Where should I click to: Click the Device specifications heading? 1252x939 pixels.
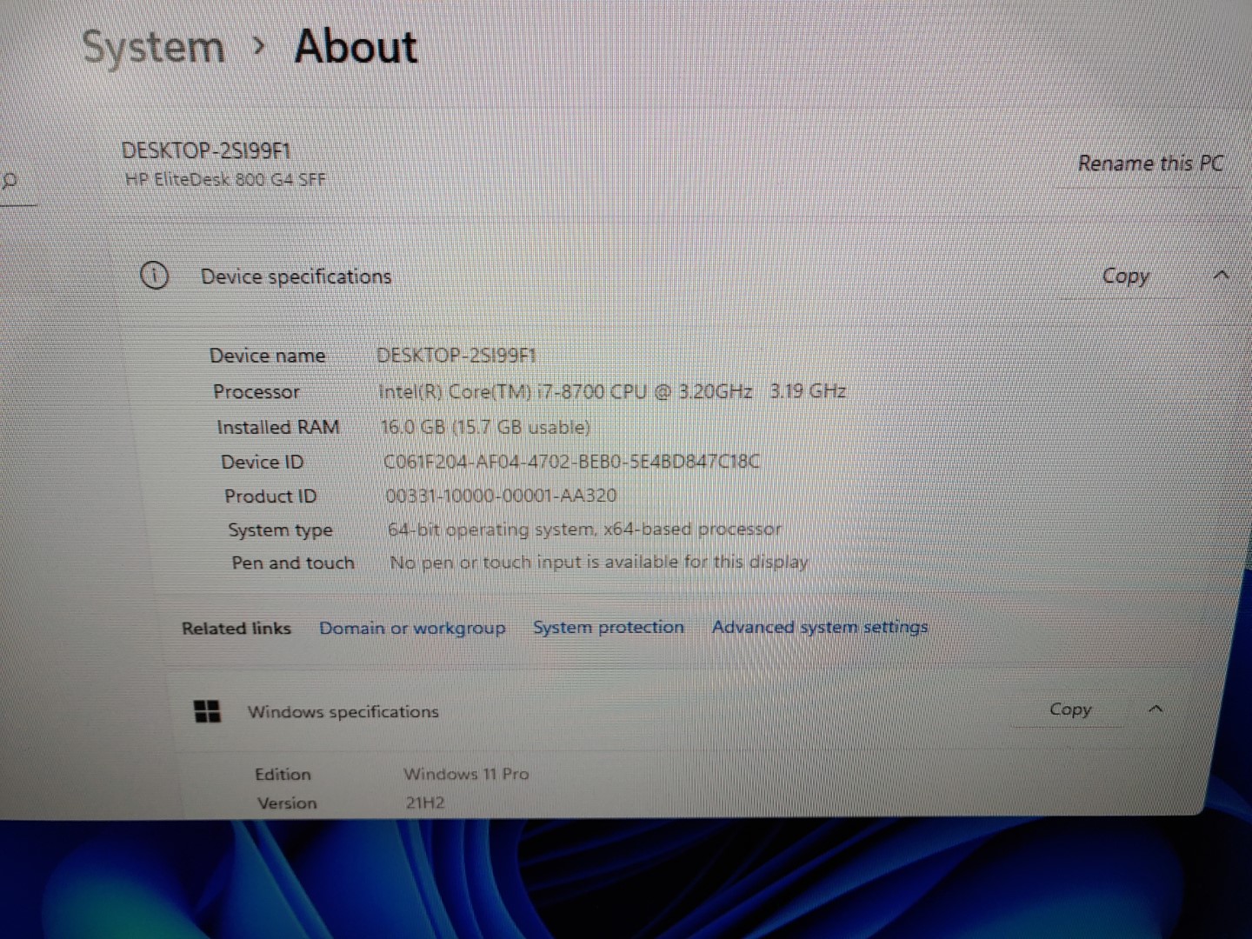tap(296, 276)
